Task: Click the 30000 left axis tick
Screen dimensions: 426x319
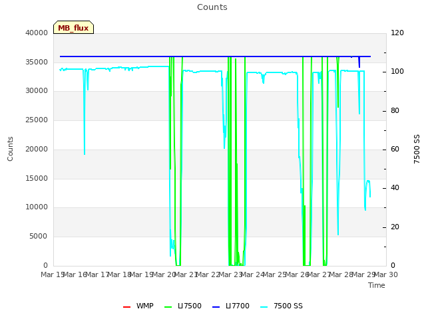Action: (x=37, y=91)
